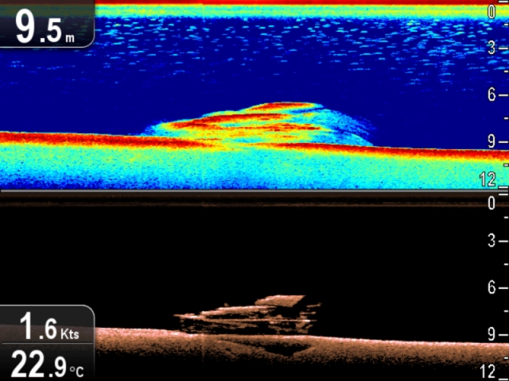The image size is (509, 381).
Task: Click the 3 mark on the sonar depth scale
Action: click(492, 48)
